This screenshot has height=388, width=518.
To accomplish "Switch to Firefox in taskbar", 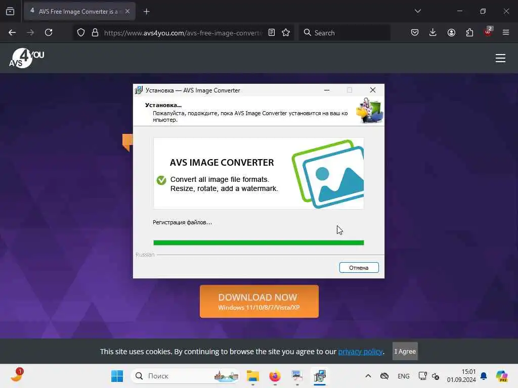I will [x=275, y=376].
